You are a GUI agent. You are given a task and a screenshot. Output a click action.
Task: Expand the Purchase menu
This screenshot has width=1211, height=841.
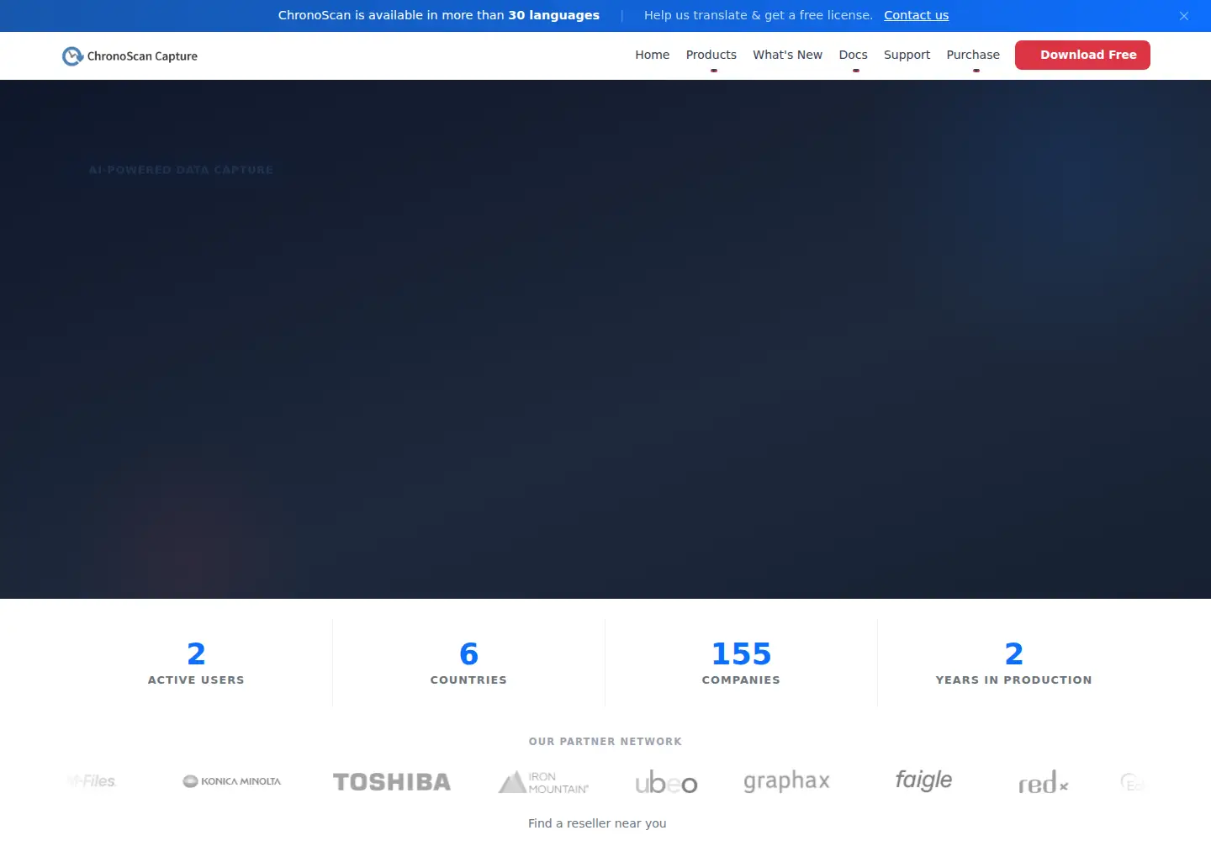[973, 55]
